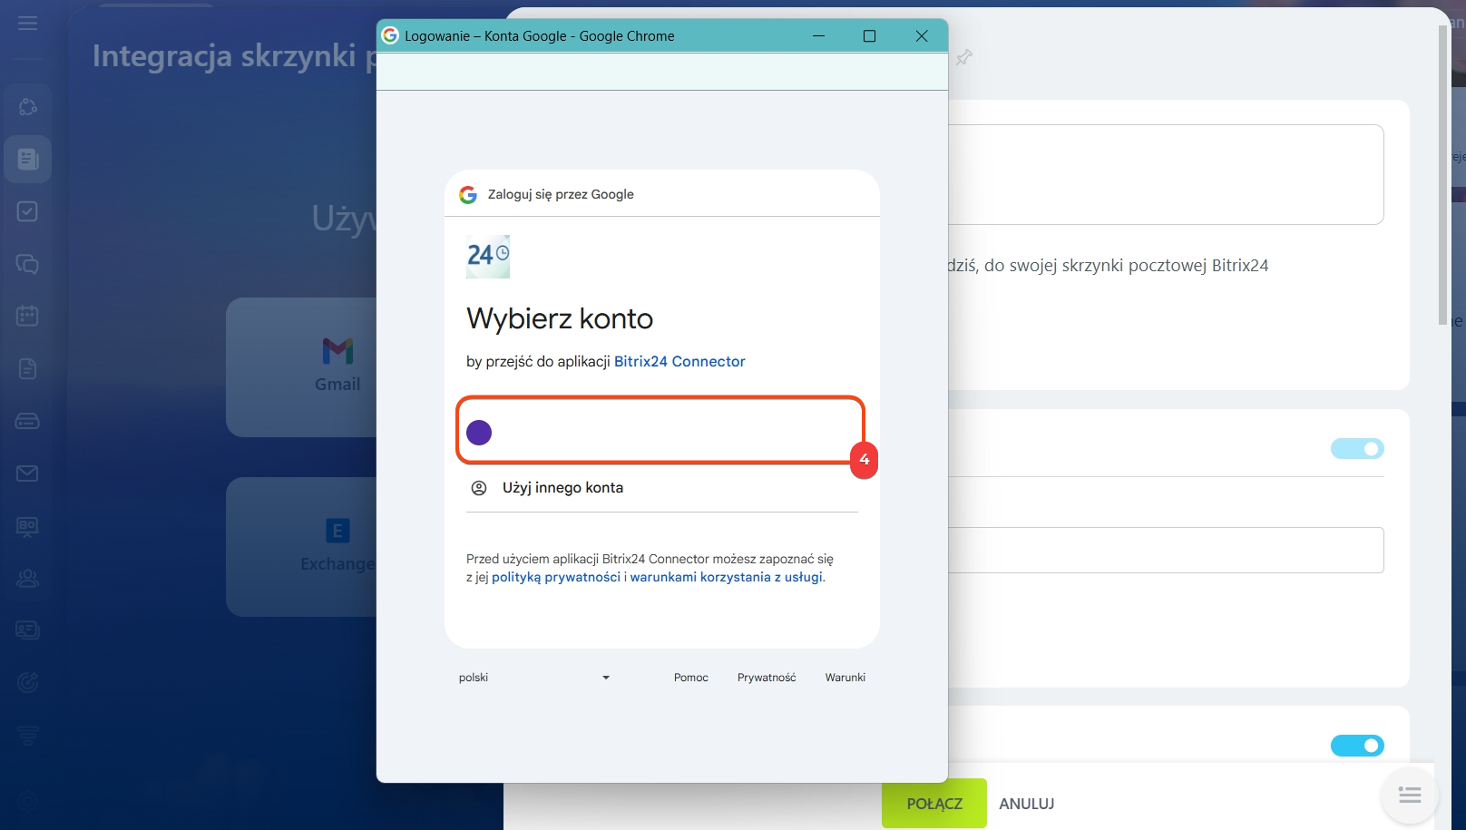Open the Bitrix24 Connector link
Image resolution: width=1466 pixels, height=830 pixels.
click(x=679, y=361)
